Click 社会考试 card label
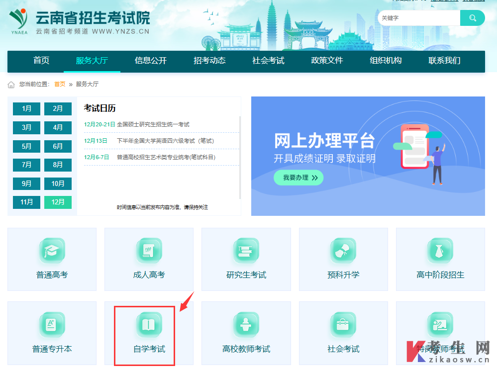Screen dimensions: 497x369 point(343,349)
